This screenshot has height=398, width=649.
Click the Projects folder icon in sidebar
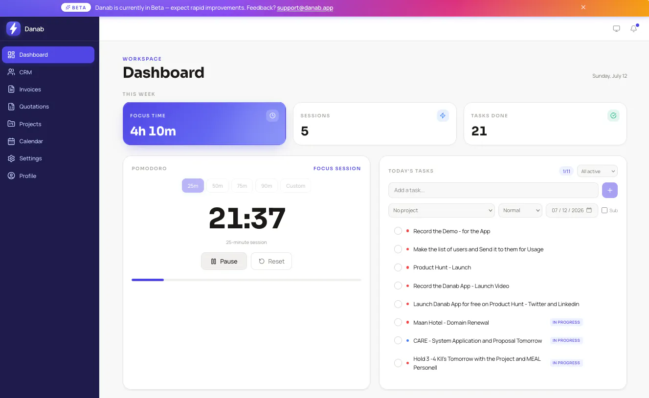coord(11,124)
